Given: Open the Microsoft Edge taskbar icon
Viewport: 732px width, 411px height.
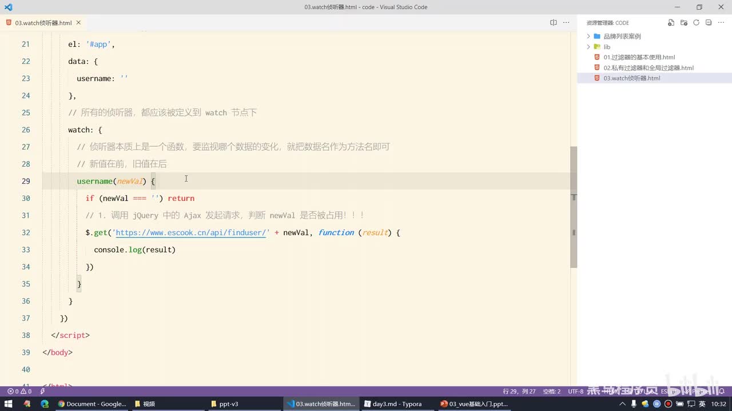Looking at the screenshot, I should click(x=45, y=404).
